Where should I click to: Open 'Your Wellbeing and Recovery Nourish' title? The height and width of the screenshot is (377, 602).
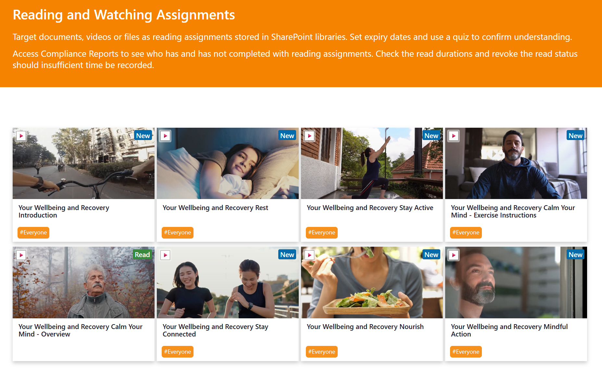click(x=365, y=327)
